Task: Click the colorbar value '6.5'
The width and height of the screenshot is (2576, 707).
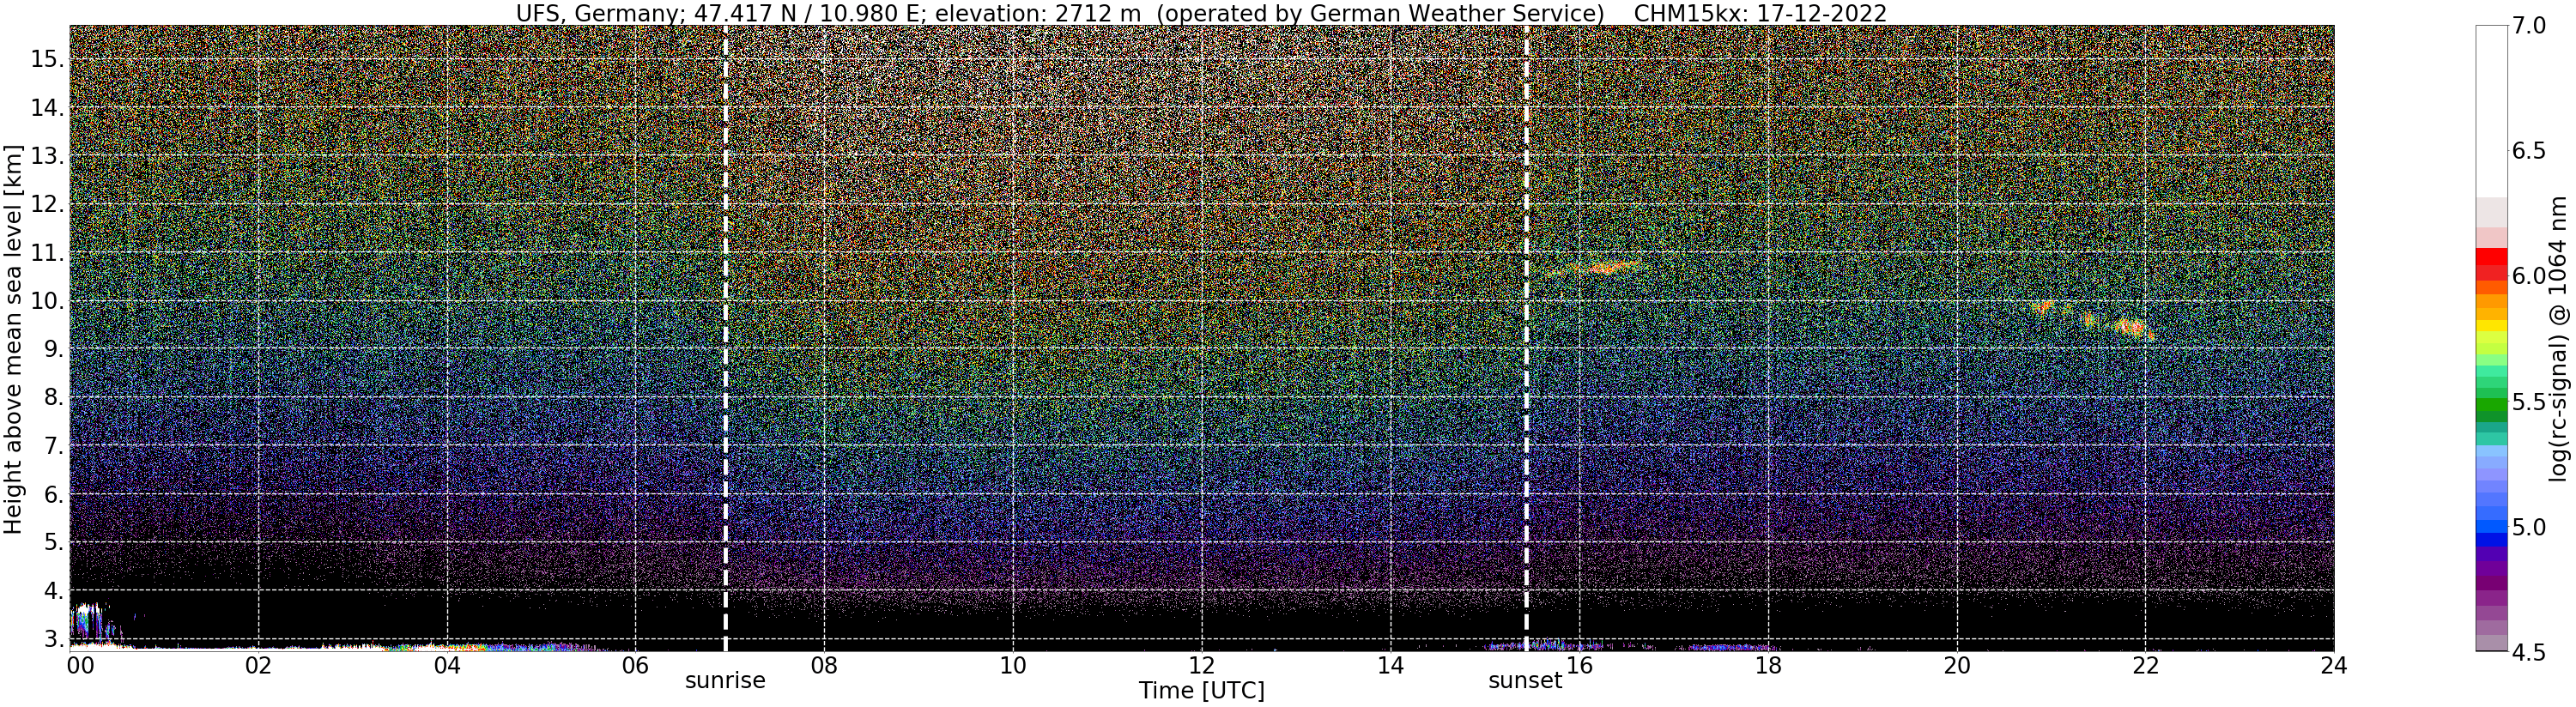Action: [2527, 151]
